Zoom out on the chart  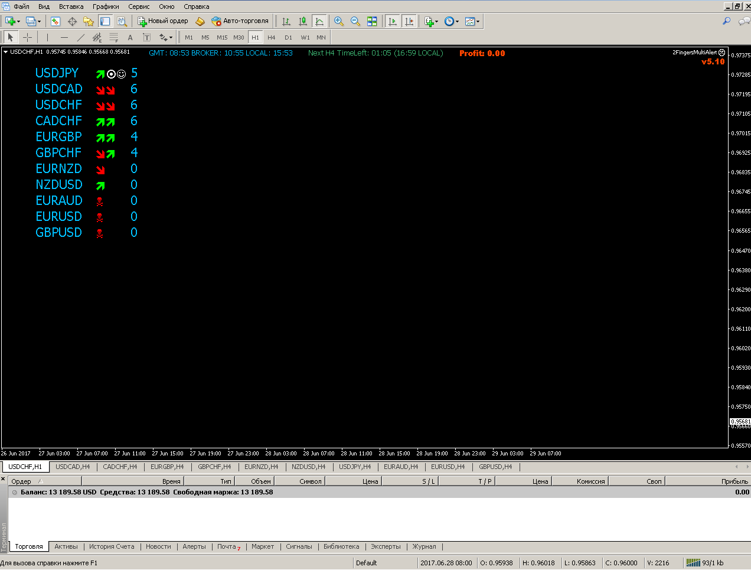[x=355, y=21]
